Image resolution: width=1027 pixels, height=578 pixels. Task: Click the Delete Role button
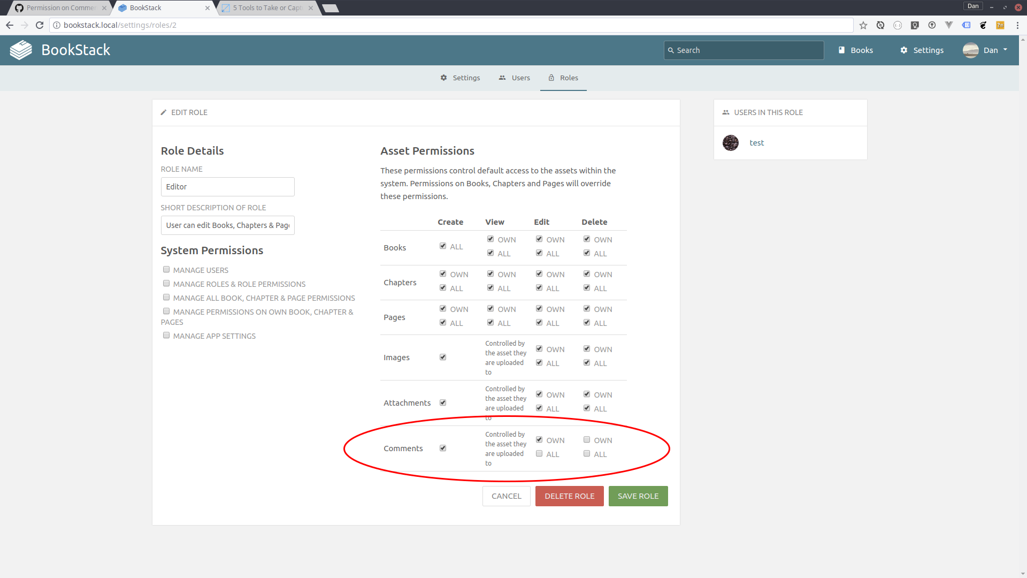click(x=569, y=496)
